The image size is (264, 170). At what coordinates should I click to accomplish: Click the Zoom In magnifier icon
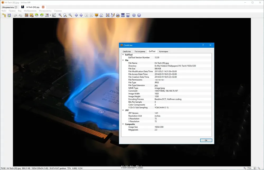(x=60, y=15)
